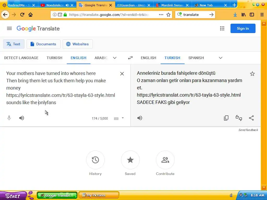Bookmark this page with the star

168,15
